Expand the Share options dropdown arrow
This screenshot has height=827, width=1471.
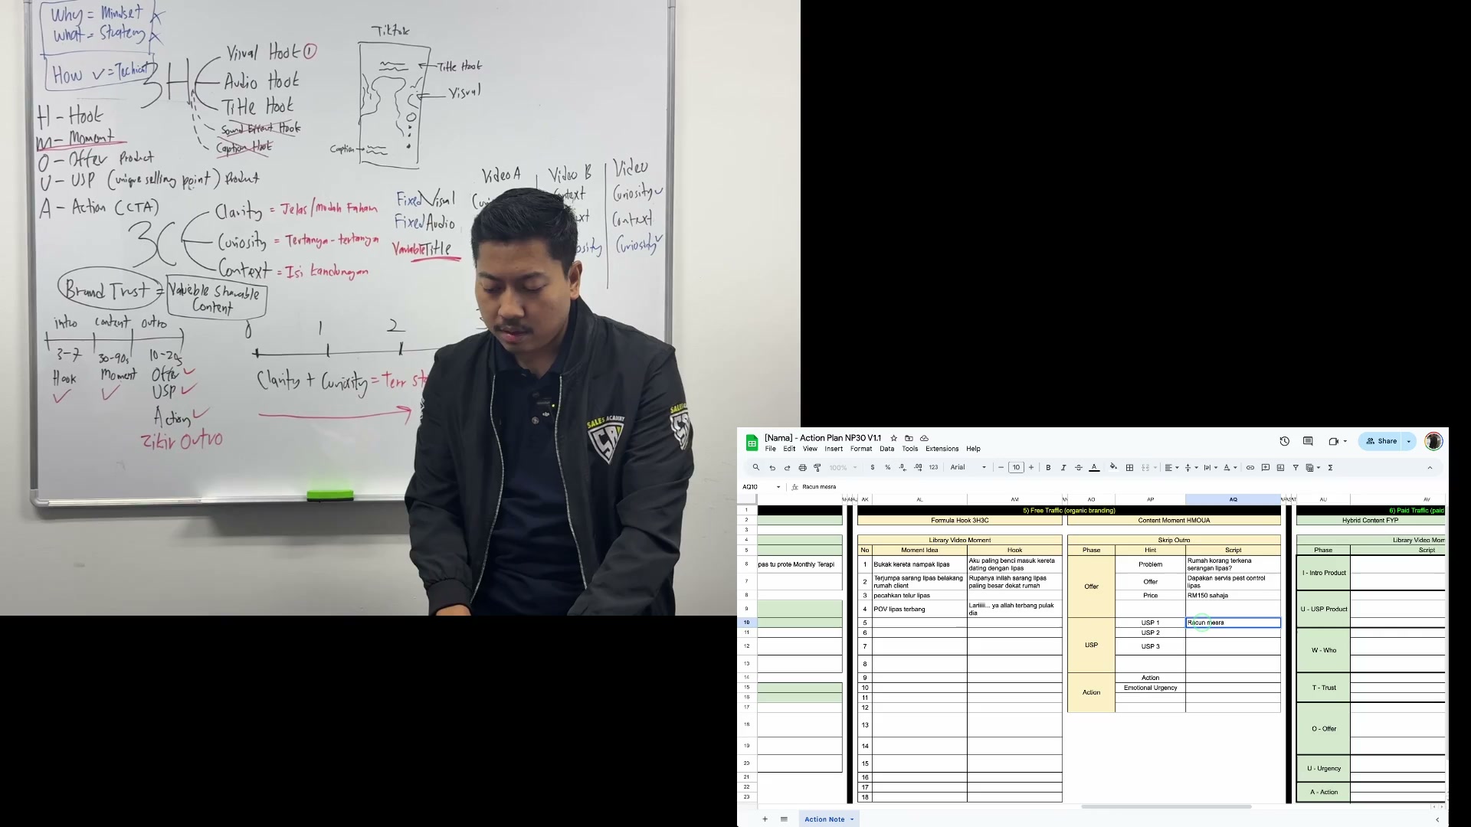(x=1408, y=441)
